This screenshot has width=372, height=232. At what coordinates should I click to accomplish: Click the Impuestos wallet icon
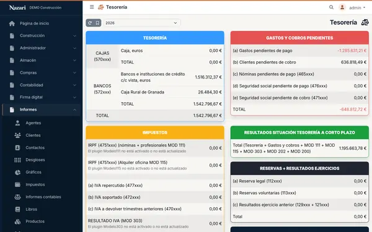(x=17, y=184)
